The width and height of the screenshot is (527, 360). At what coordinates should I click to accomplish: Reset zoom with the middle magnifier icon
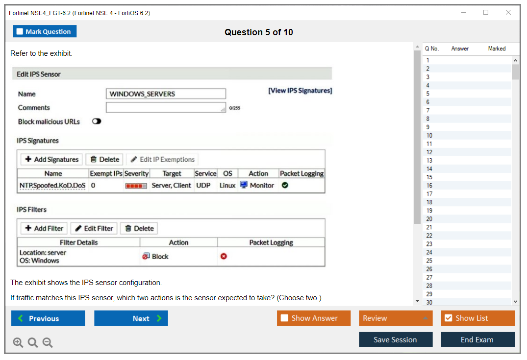coord(33,343)
